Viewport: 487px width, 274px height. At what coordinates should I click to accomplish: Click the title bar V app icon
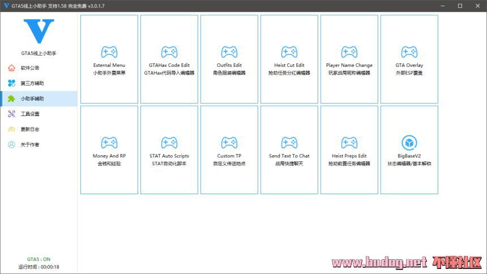click(x=6, y=6)
